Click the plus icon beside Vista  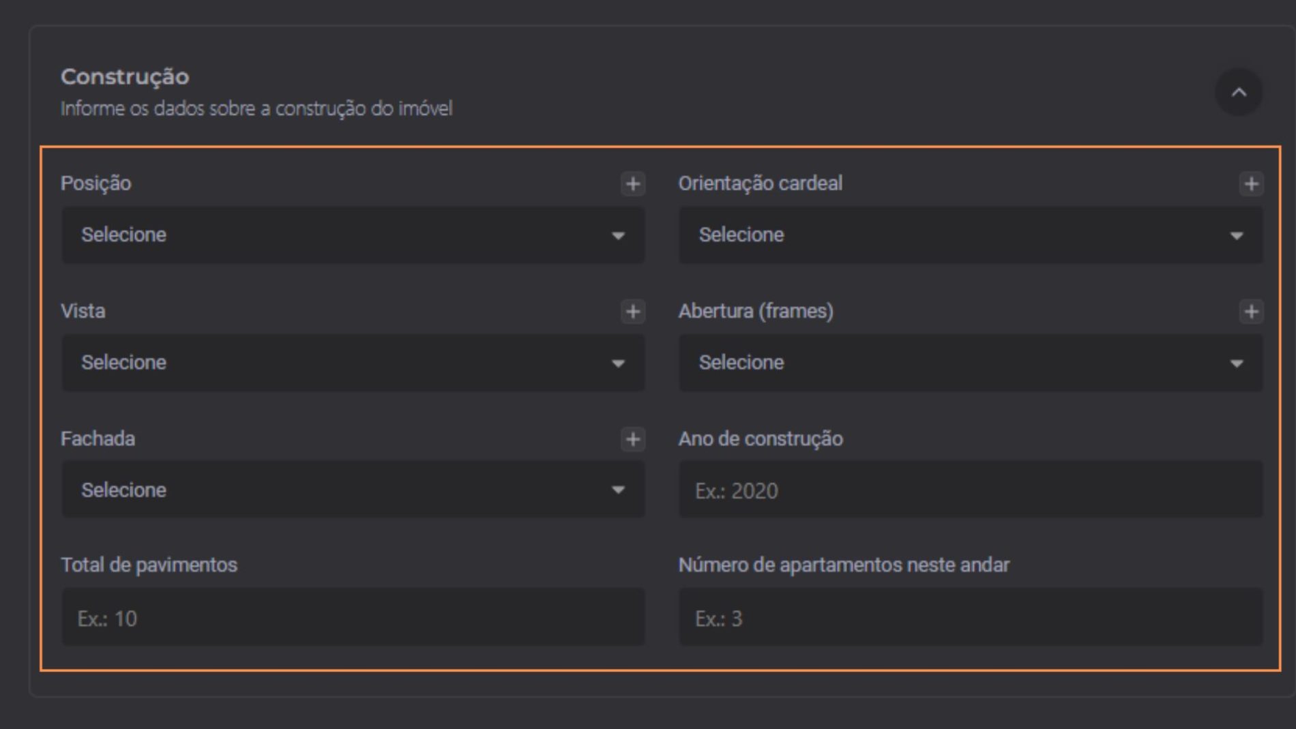click(x=633, y=312)
